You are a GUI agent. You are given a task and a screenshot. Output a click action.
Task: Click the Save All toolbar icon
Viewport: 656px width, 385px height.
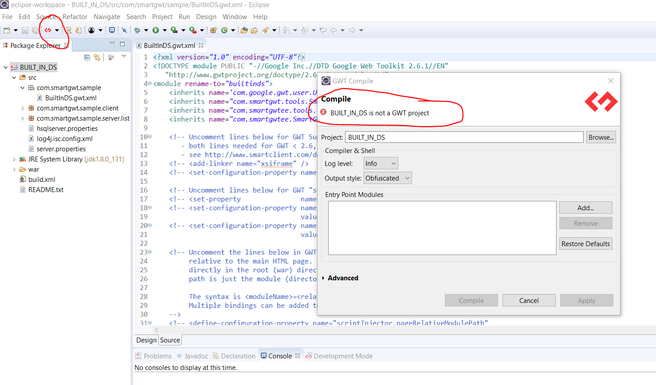point(35,30)
